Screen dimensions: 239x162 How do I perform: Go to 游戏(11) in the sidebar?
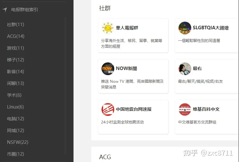pyautogui.click(x=16, y=48)
